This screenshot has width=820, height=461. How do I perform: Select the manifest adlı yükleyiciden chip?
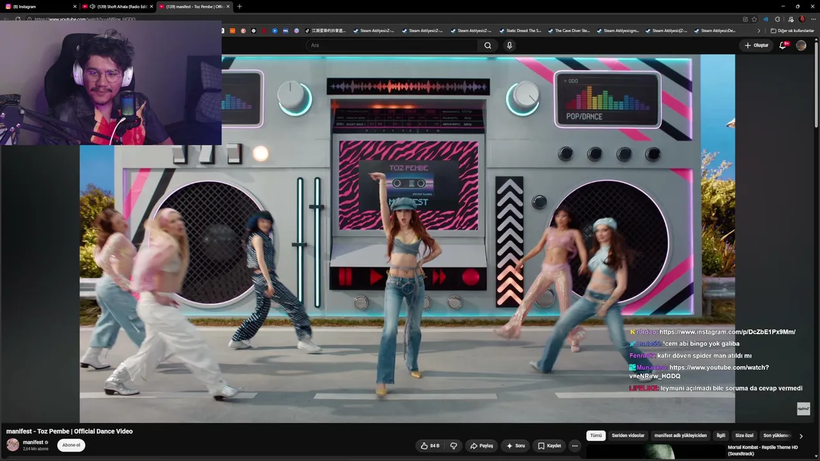point(680,435)
